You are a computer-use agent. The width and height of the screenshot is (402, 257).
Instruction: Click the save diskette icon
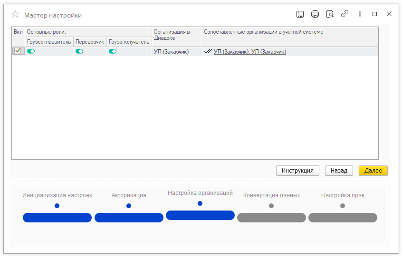pos(300,14)
